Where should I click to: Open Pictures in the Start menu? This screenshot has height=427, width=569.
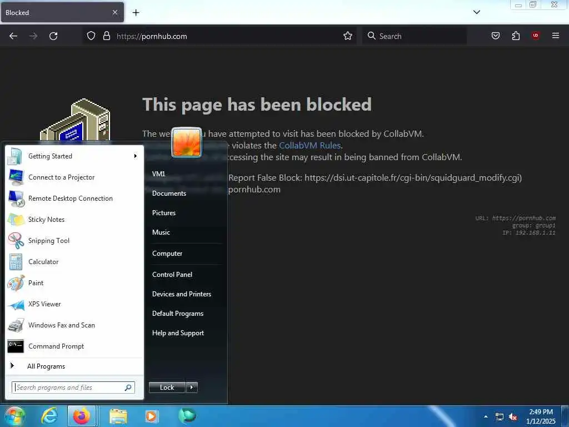(x=164, y=213)
